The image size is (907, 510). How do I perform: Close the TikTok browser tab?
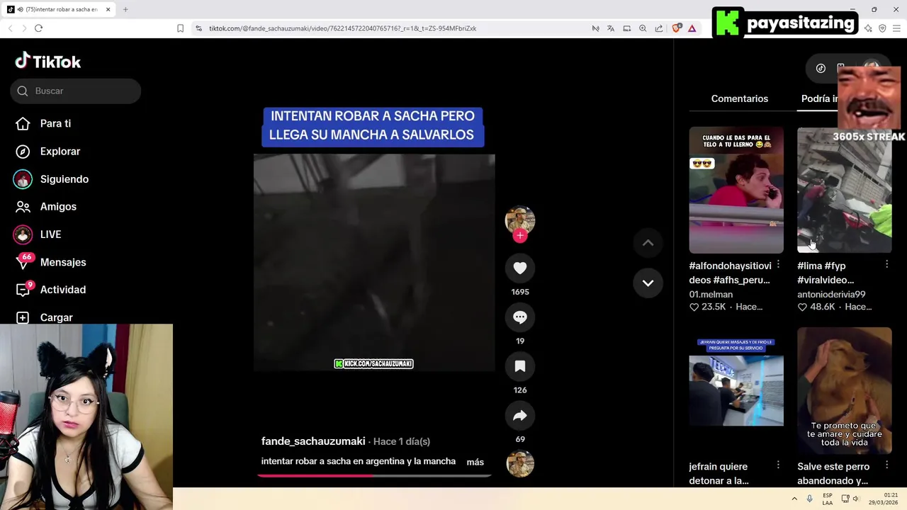click(108, 9)
